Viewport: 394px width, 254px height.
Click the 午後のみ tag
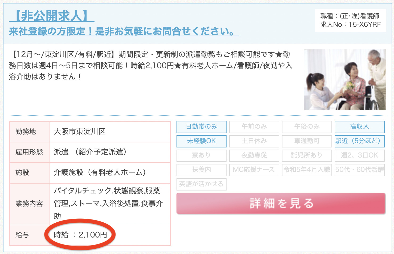pos(307,127)
